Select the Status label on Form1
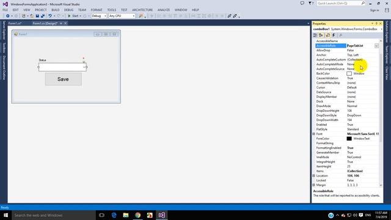The height and width of the screenshot is (220, 391). (x=42, y=60)
